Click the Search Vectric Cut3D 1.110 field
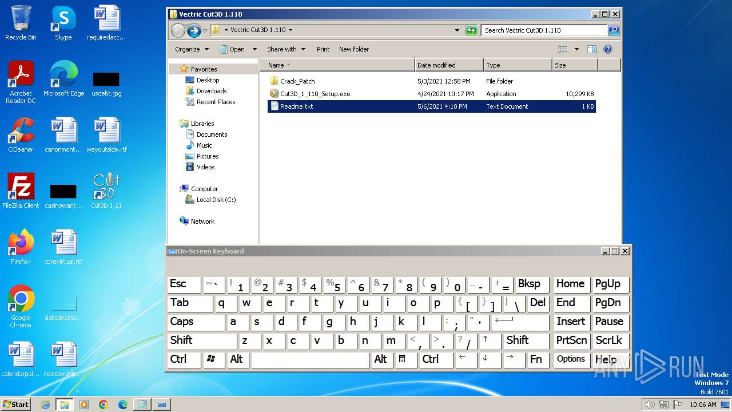 click(544, 30)
